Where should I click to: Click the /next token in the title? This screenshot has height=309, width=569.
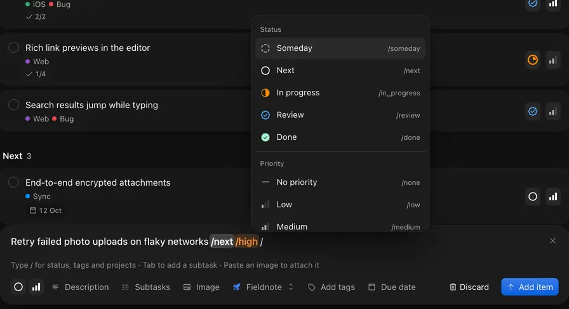click(x=222, y=242)
